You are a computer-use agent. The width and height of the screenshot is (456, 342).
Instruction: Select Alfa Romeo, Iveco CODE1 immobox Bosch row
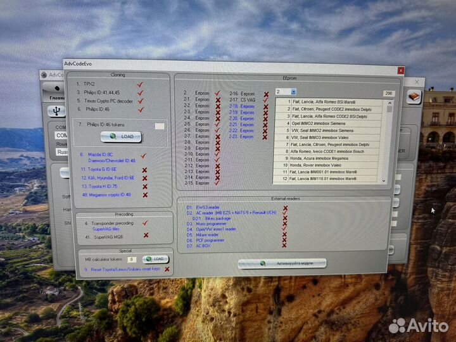327,151
